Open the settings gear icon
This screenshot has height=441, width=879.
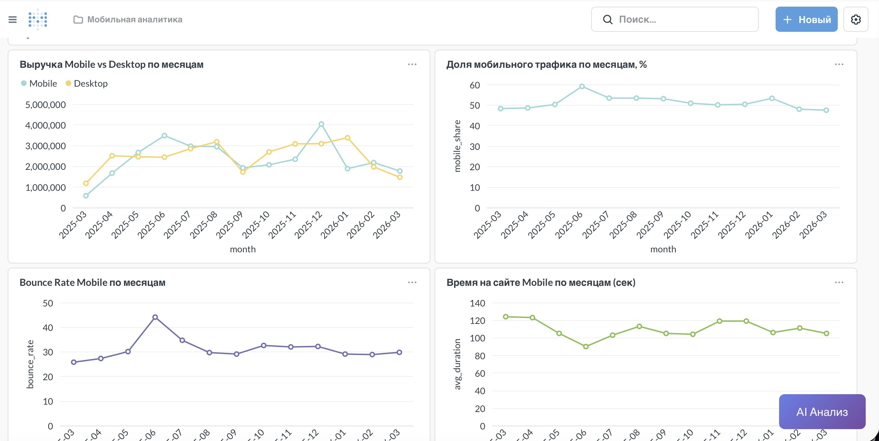[x=856, y=20]
